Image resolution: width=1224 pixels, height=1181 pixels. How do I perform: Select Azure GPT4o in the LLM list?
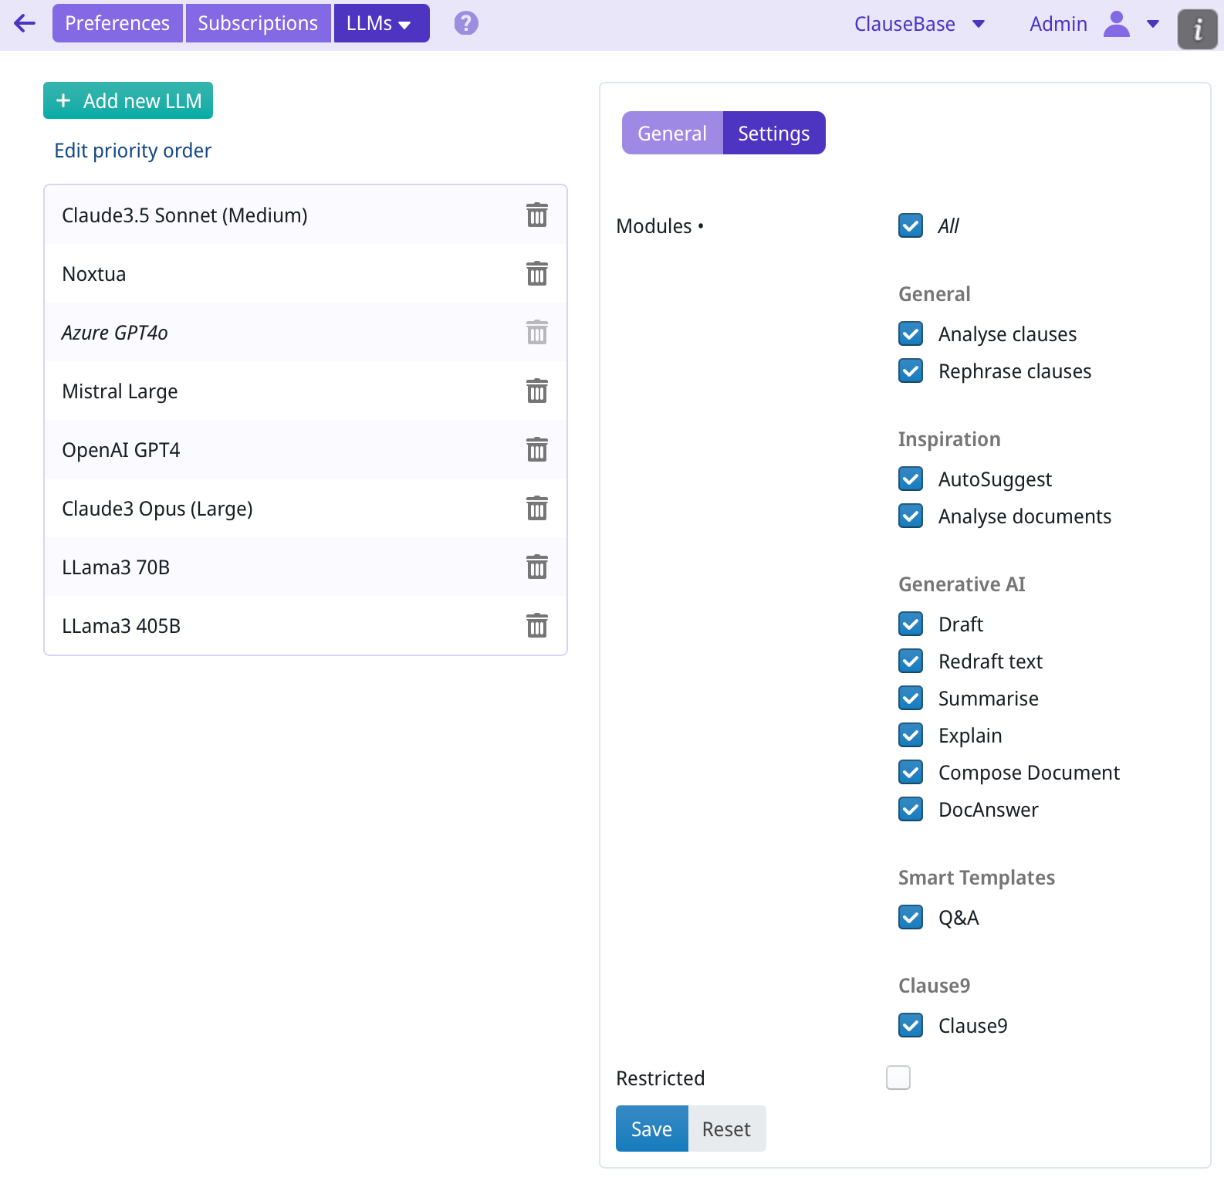click(115, 333)
